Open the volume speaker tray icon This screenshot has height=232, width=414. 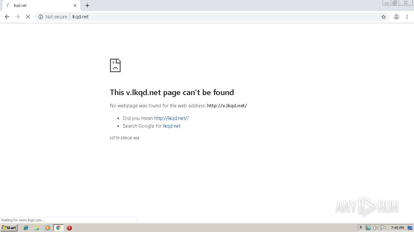tap(375, 228)
